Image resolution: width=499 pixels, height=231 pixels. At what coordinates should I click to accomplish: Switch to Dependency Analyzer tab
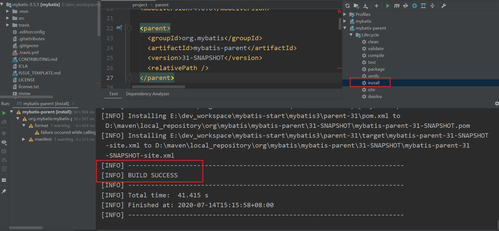tap(148, 94)
